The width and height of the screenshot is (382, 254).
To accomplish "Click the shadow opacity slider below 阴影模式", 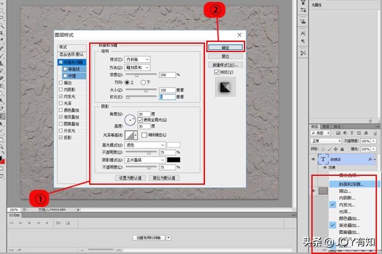I will 141,167.
